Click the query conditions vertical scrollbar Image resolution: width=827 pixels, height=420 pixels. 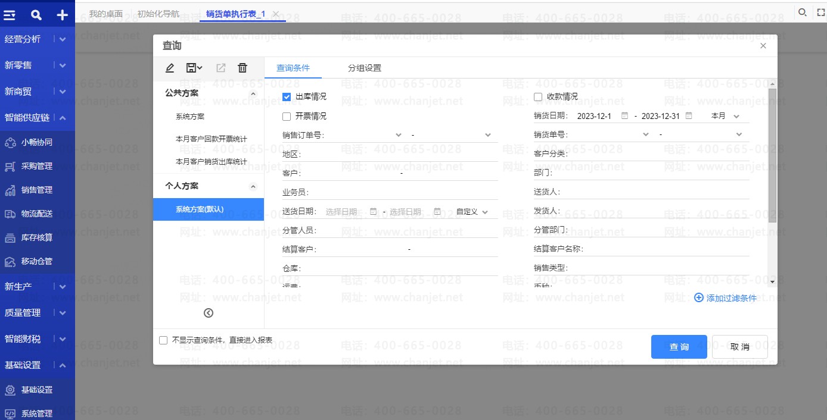click(x=772, y=155)
